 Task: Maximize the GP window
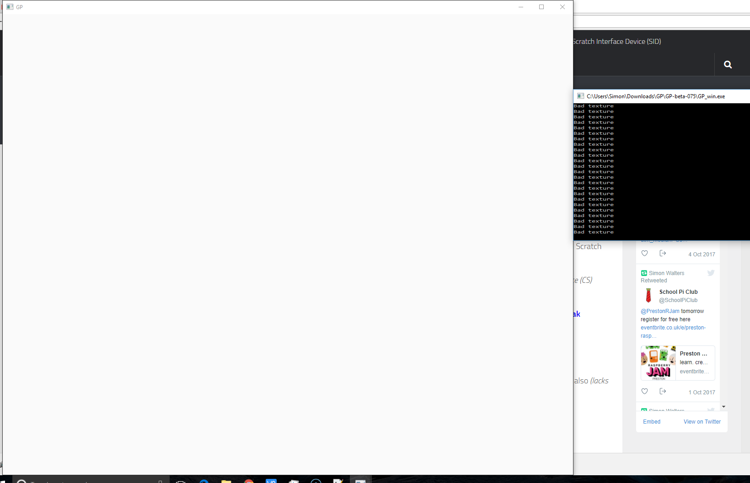pyautogui.click(x=541, y=7)
